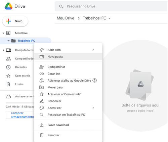Collapse the Trabalhos IFC tree arrow

(x=8, y=41)
